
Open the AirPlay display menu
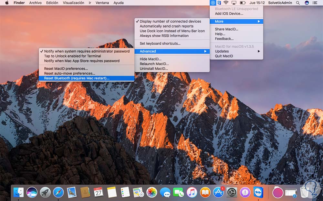pos(234,3)
